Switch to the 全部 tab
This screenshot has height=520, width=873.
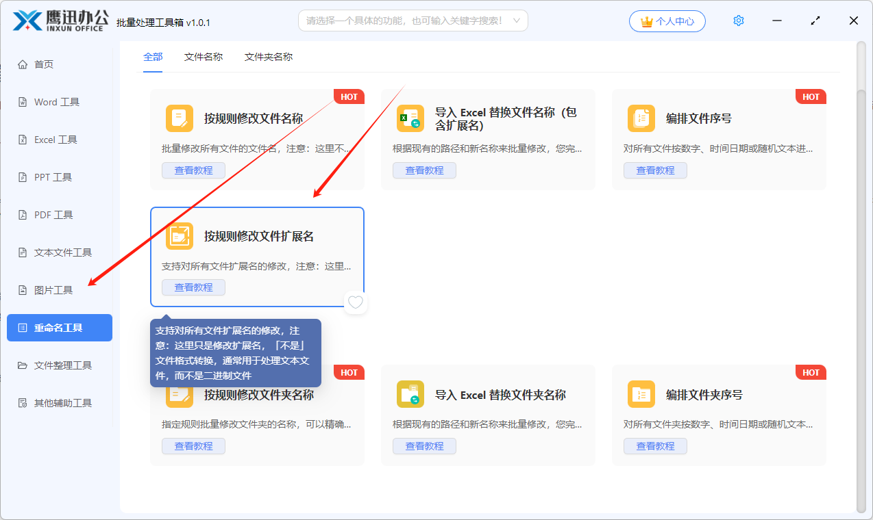tap(153, 57)
